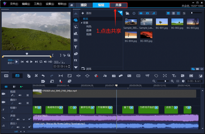Click the 浏览 browse button
Viewport: 205px width, 134px height.
tap(86, 69)
